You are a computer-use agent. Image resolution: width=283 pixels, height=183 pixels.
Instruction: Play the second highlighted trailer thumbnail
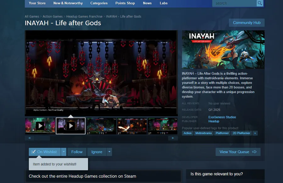(x=71, y=126)
